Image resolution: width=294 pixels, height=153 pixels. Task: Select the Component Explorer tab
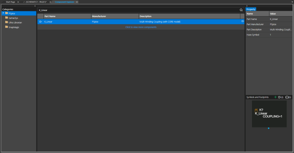pyautogui.click(x=64, y=2)
